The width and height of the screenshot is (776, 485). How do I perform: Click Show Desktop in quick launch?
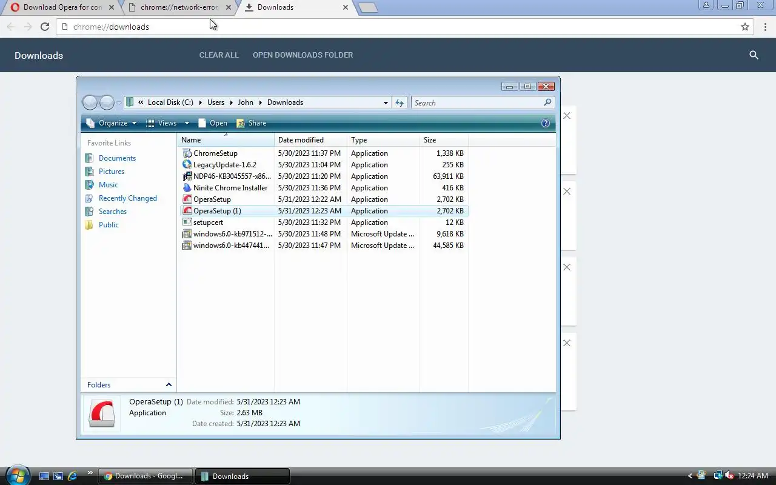[44, 476]
